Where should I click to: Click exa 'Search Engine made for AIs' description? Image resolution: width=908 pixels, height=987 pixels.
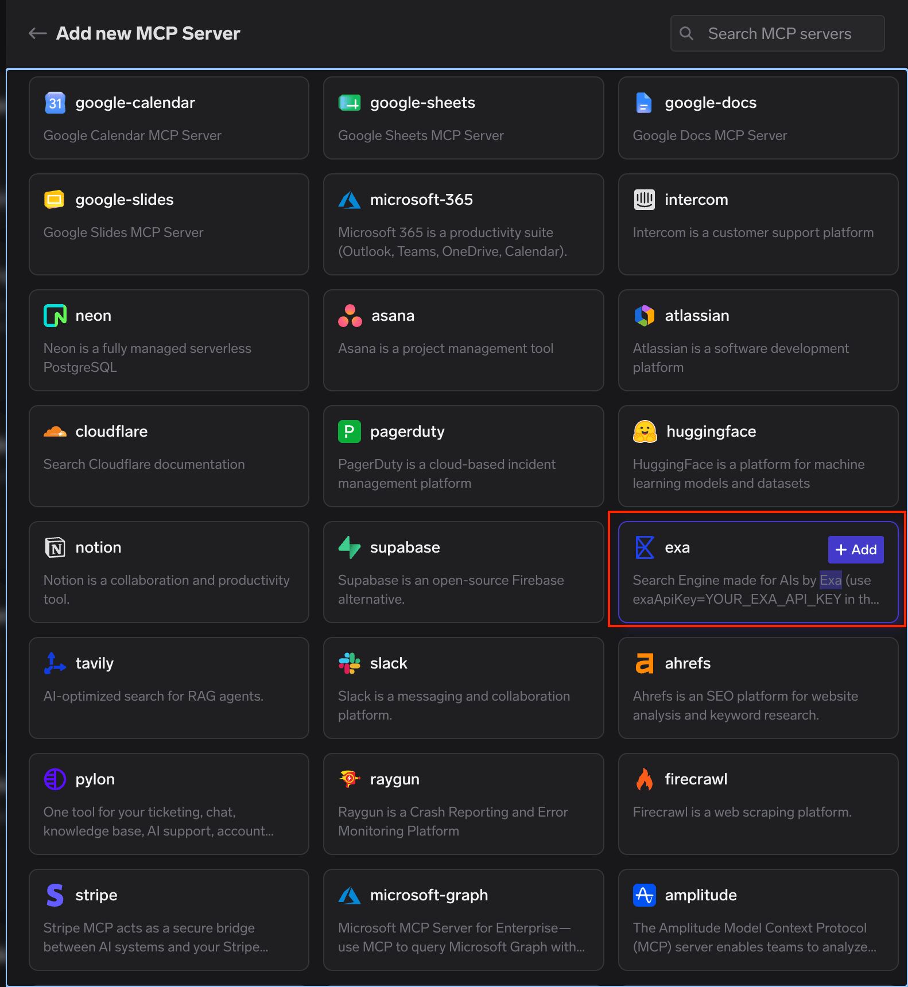tap(755, 589)
